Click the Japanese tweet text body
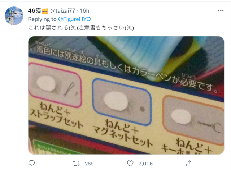231x170 pixels. point(81,28)
